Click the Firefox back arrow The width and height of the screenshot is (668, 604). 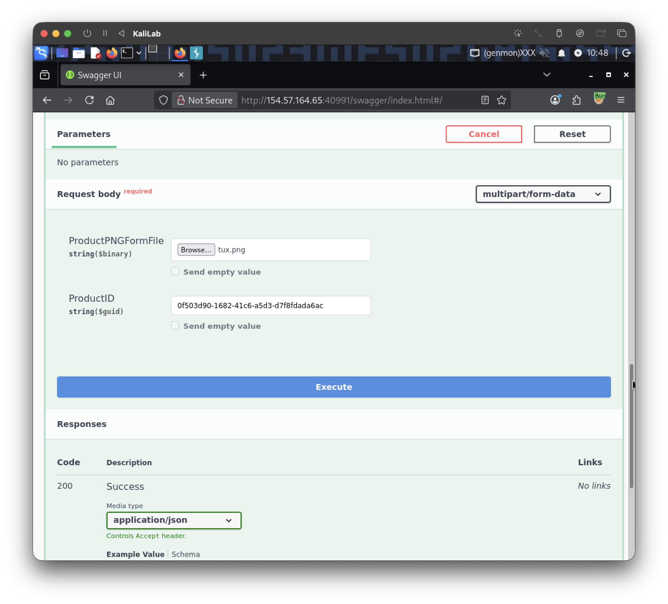(47, 100)
